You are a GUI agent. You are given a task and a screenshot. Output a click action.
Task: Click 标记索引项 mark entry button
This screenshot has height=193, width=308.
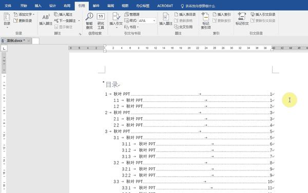click(206, 21)
